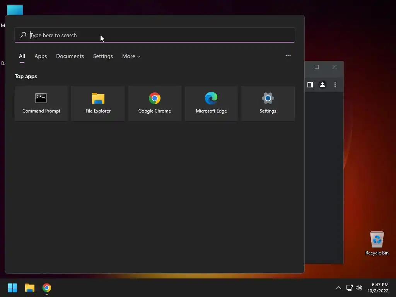This screenshot has width=396, height=297.
Task: Open volume speaker tray icon
Action: 359,288
